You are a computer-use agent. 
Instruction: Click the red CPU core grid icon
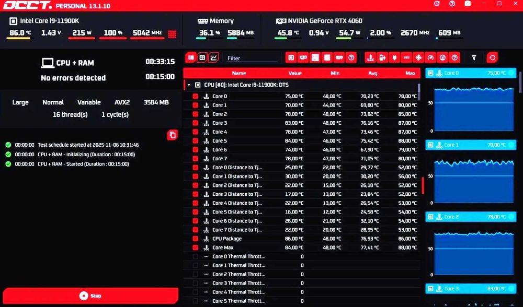[172, 33]
